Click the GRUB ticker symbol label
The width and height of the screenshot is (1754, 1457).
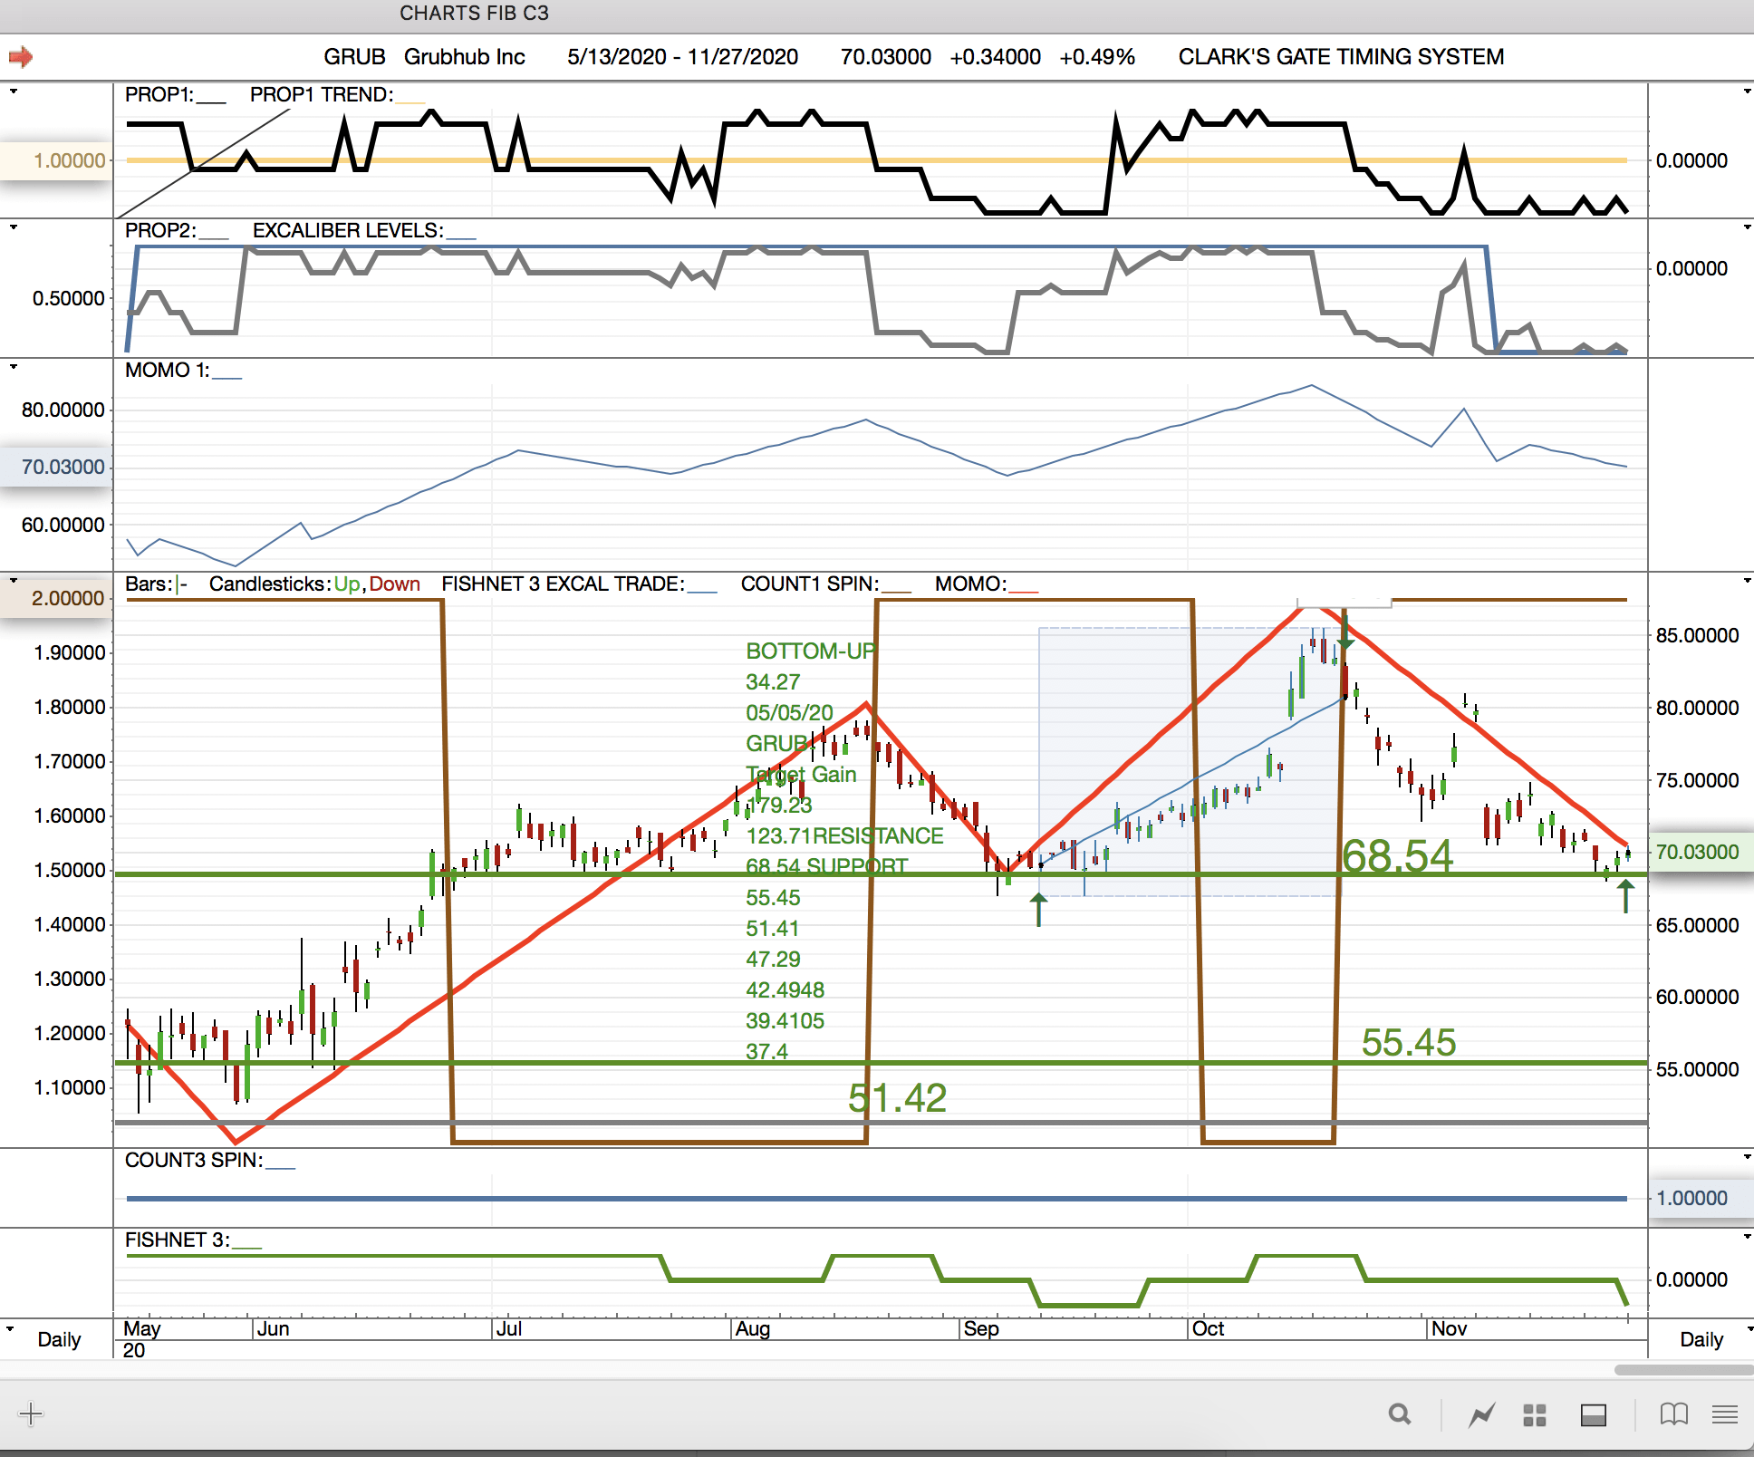click(x=354, y=57)
